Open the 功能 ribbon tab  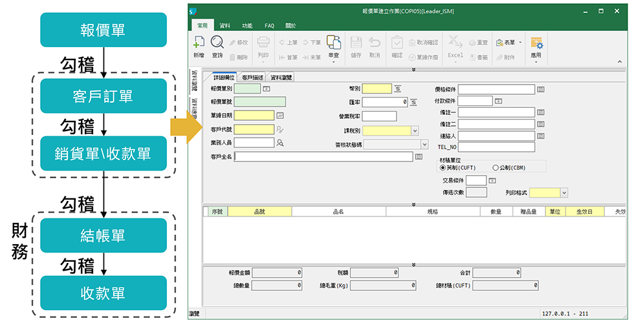tap(247, 26)
